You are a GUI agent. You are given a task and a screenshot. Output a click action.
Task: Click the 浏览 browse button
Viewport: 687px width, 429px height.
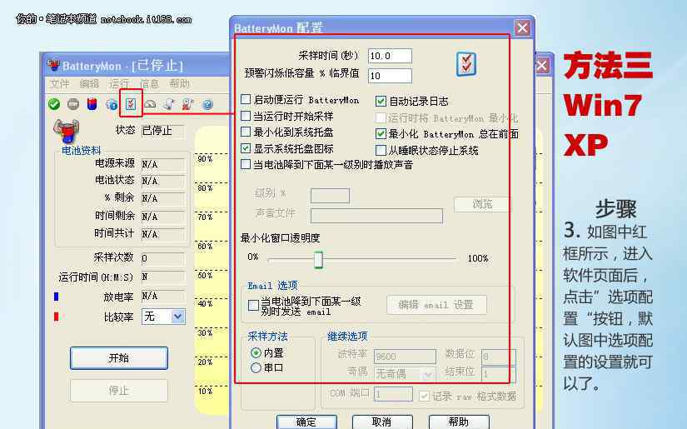tap(482, 204)
